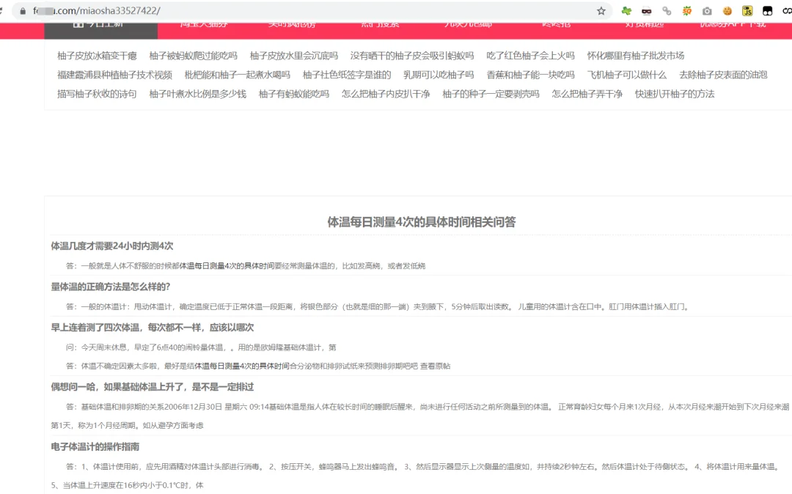The image size is (792, 494).
Task: Open link 柚子被蚂蚁爬过能吃吗
Action: coord(193,56)
